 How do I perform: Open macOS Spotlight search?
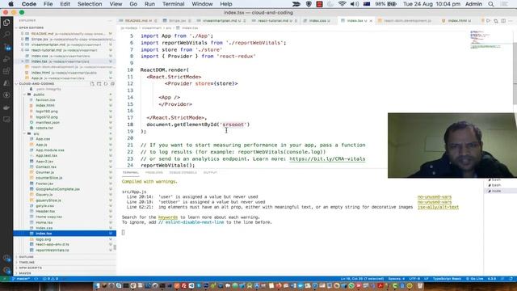tap(491, 4)
